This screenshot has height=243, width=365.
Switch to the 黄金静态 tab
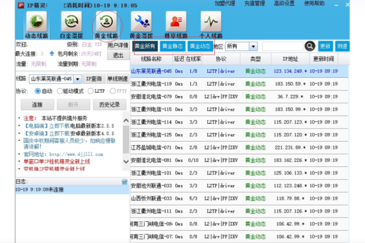173,46
